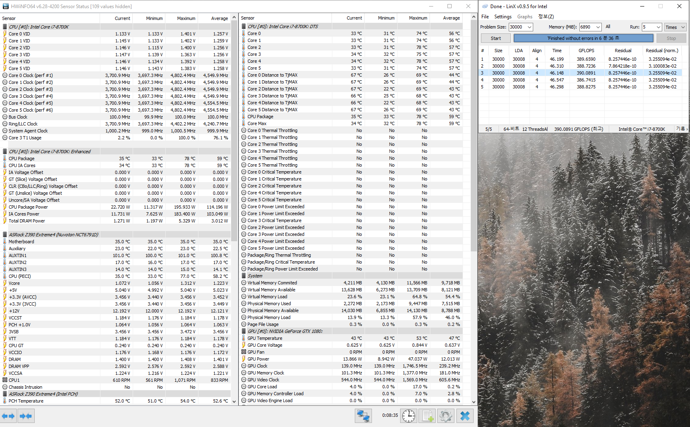Screen dimensions: 690x427
Task: Open the Run count dropdown
Action: pyautogui.click(x=658, y=27)
